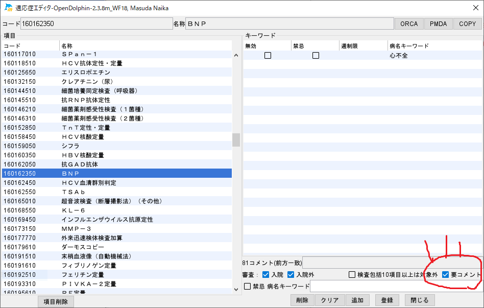Click the OpenDolphin dolphin title icon
This screenshot has width=484, height=308.
point(8,8)
